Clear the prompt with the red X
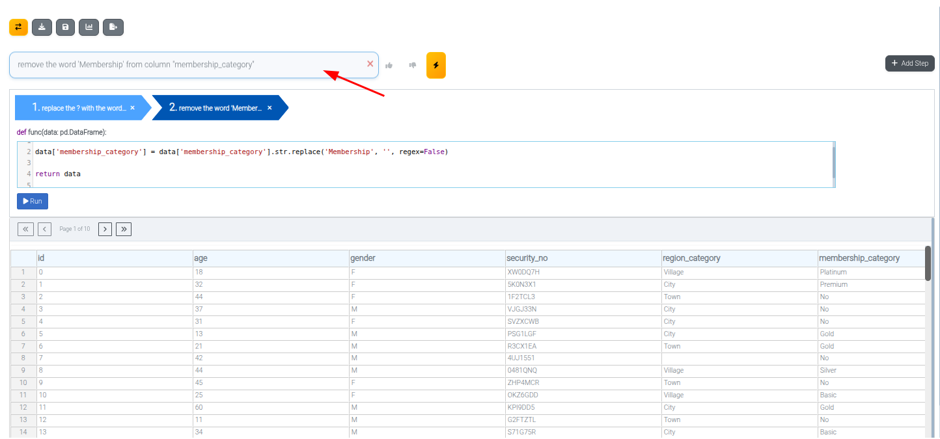 coord(370,64)
